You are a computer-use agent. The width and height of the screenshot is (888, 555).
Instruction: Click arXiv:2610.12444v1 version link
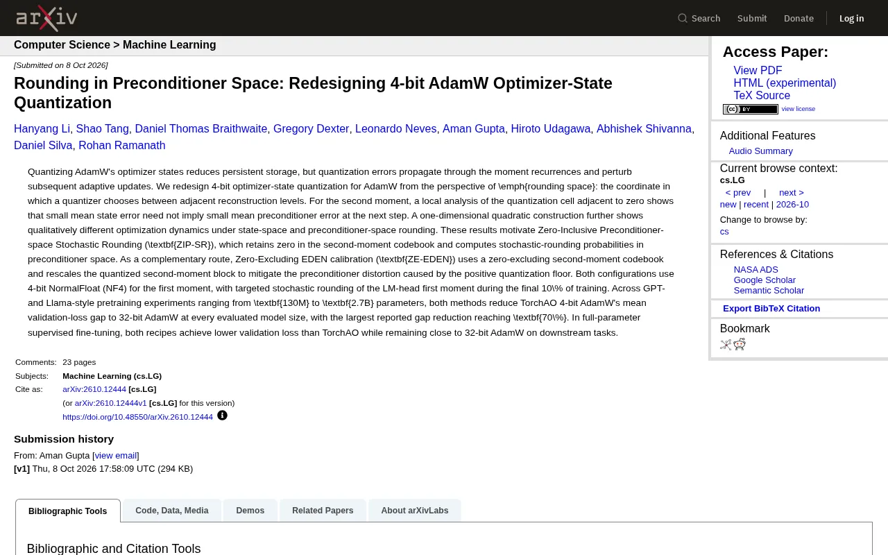(x=111, y=403)
